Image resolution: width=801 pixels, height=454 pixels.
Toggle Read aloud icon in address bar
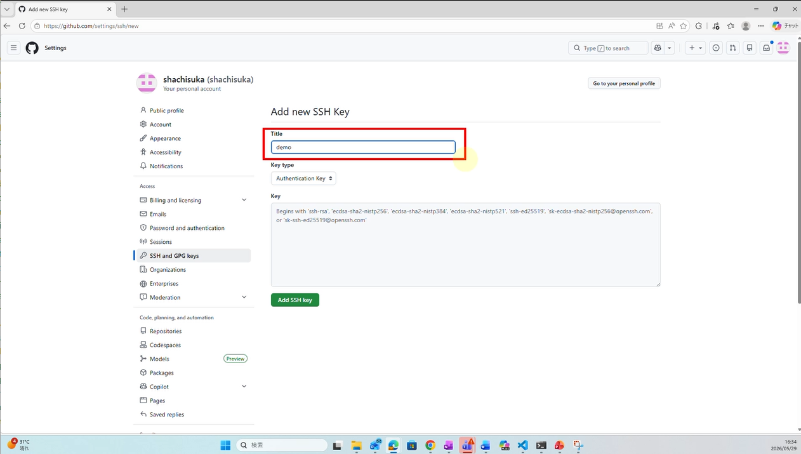coord(672,26)
